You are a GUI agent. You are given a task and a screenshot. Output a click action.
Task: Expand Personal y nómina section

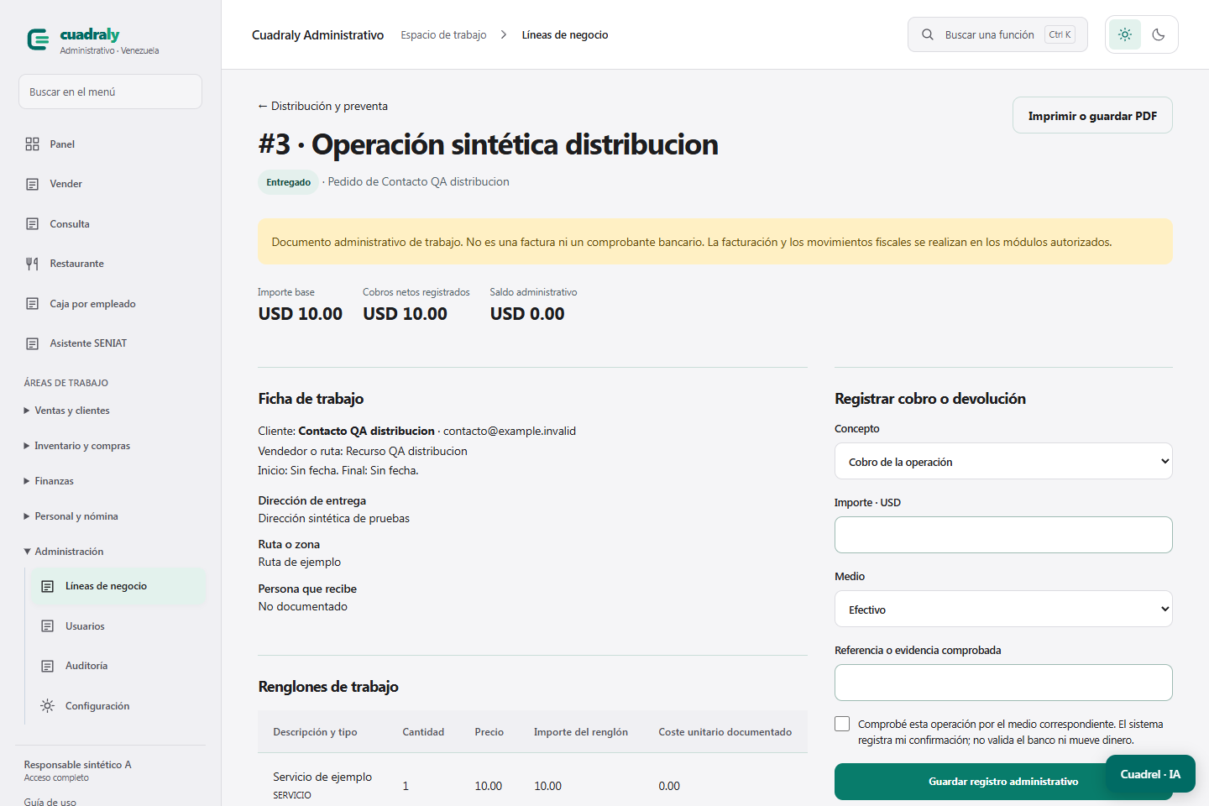coord(71,516)
